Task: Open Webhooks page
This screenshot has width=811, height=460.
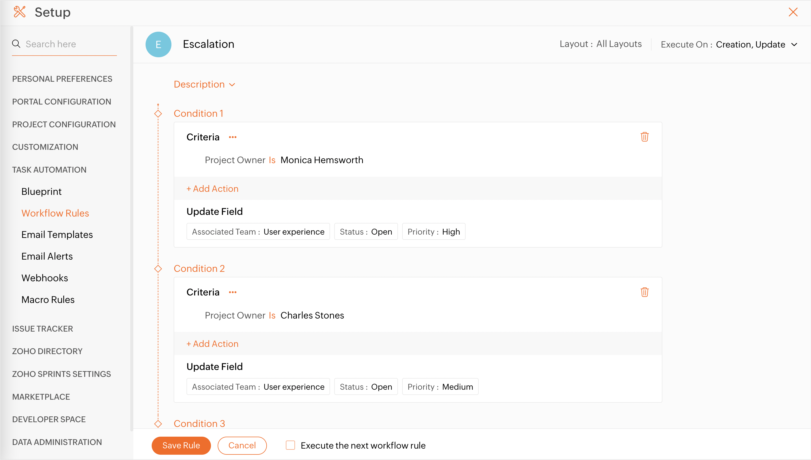Action: pyautogui.click(x=45, y=278)
